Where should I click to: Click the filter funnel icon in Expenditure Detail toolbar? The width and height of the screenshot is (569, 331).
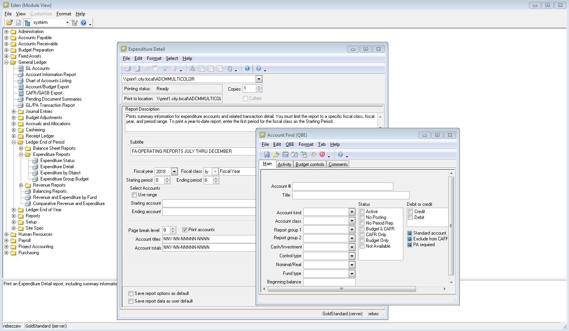(230, 68)
